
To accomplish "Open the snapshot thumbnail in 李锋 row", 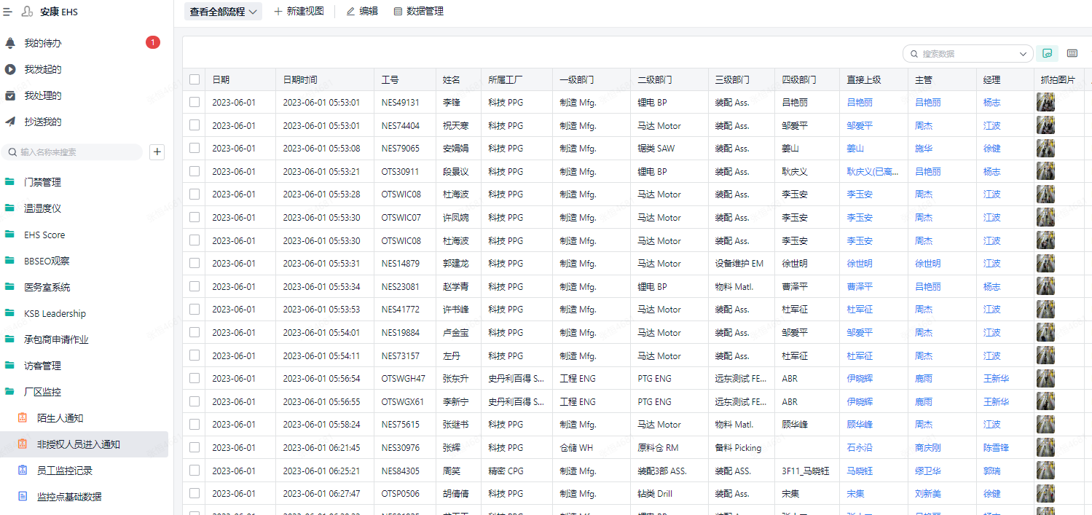I will pyautogui.click(x=1045, y=103).
